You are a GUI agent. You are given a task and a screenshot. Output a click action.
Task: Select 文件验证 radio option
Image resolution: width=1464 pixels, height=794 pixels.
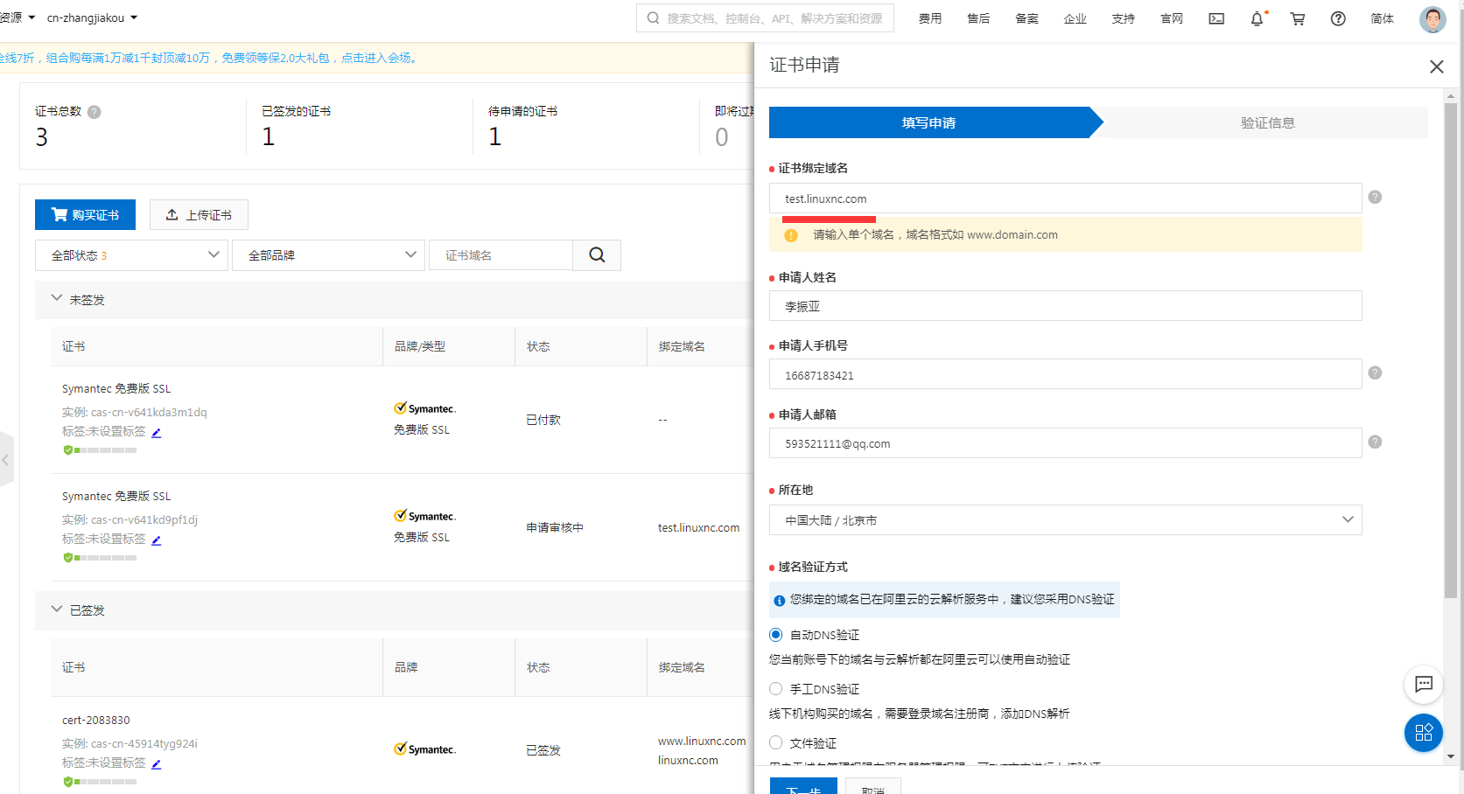pyautogui.click(x=776, y=743)
